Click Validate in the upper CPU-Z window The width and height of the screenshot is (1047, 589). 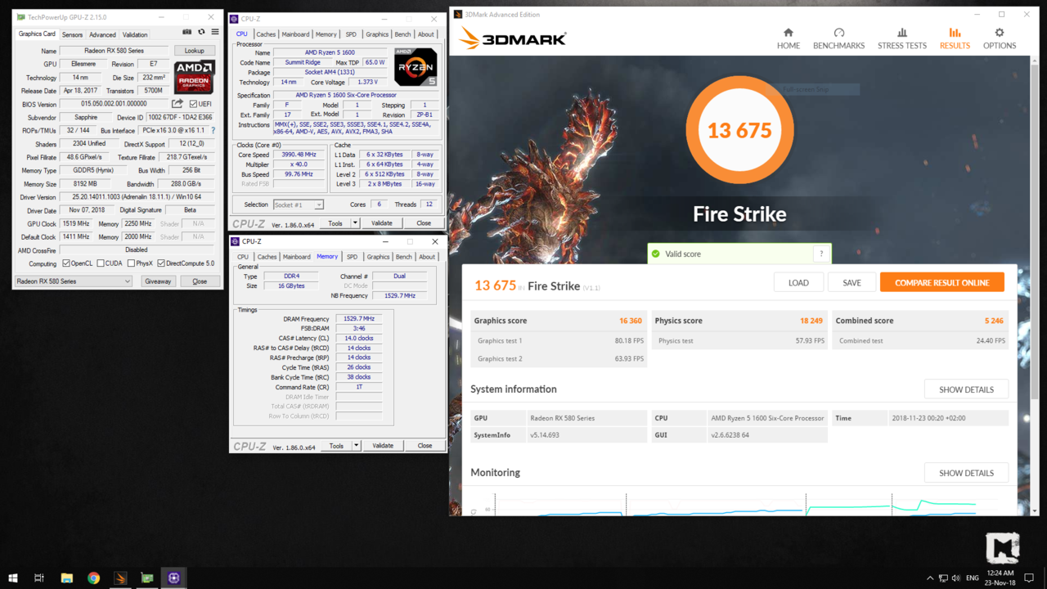382,223
